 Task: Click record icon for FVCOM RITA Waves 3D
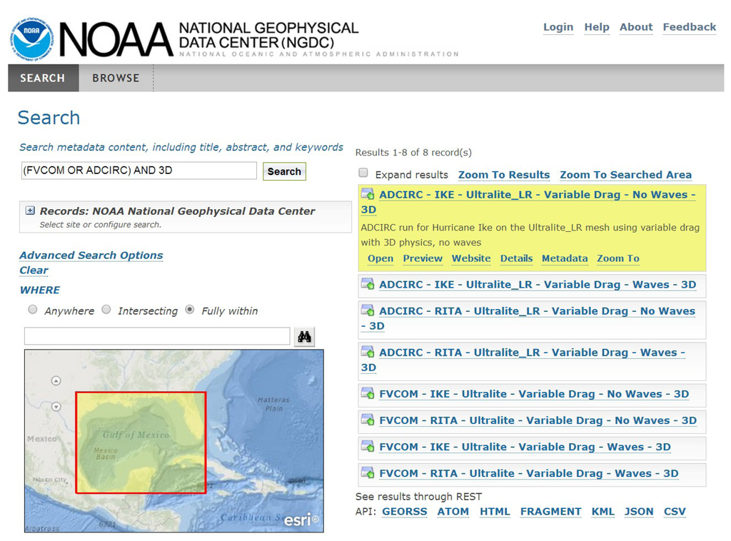click(368, 473)
